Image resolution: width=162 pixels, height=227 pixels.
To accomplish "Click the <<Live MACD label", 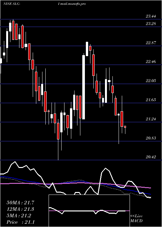I will (x=136, y=219).
